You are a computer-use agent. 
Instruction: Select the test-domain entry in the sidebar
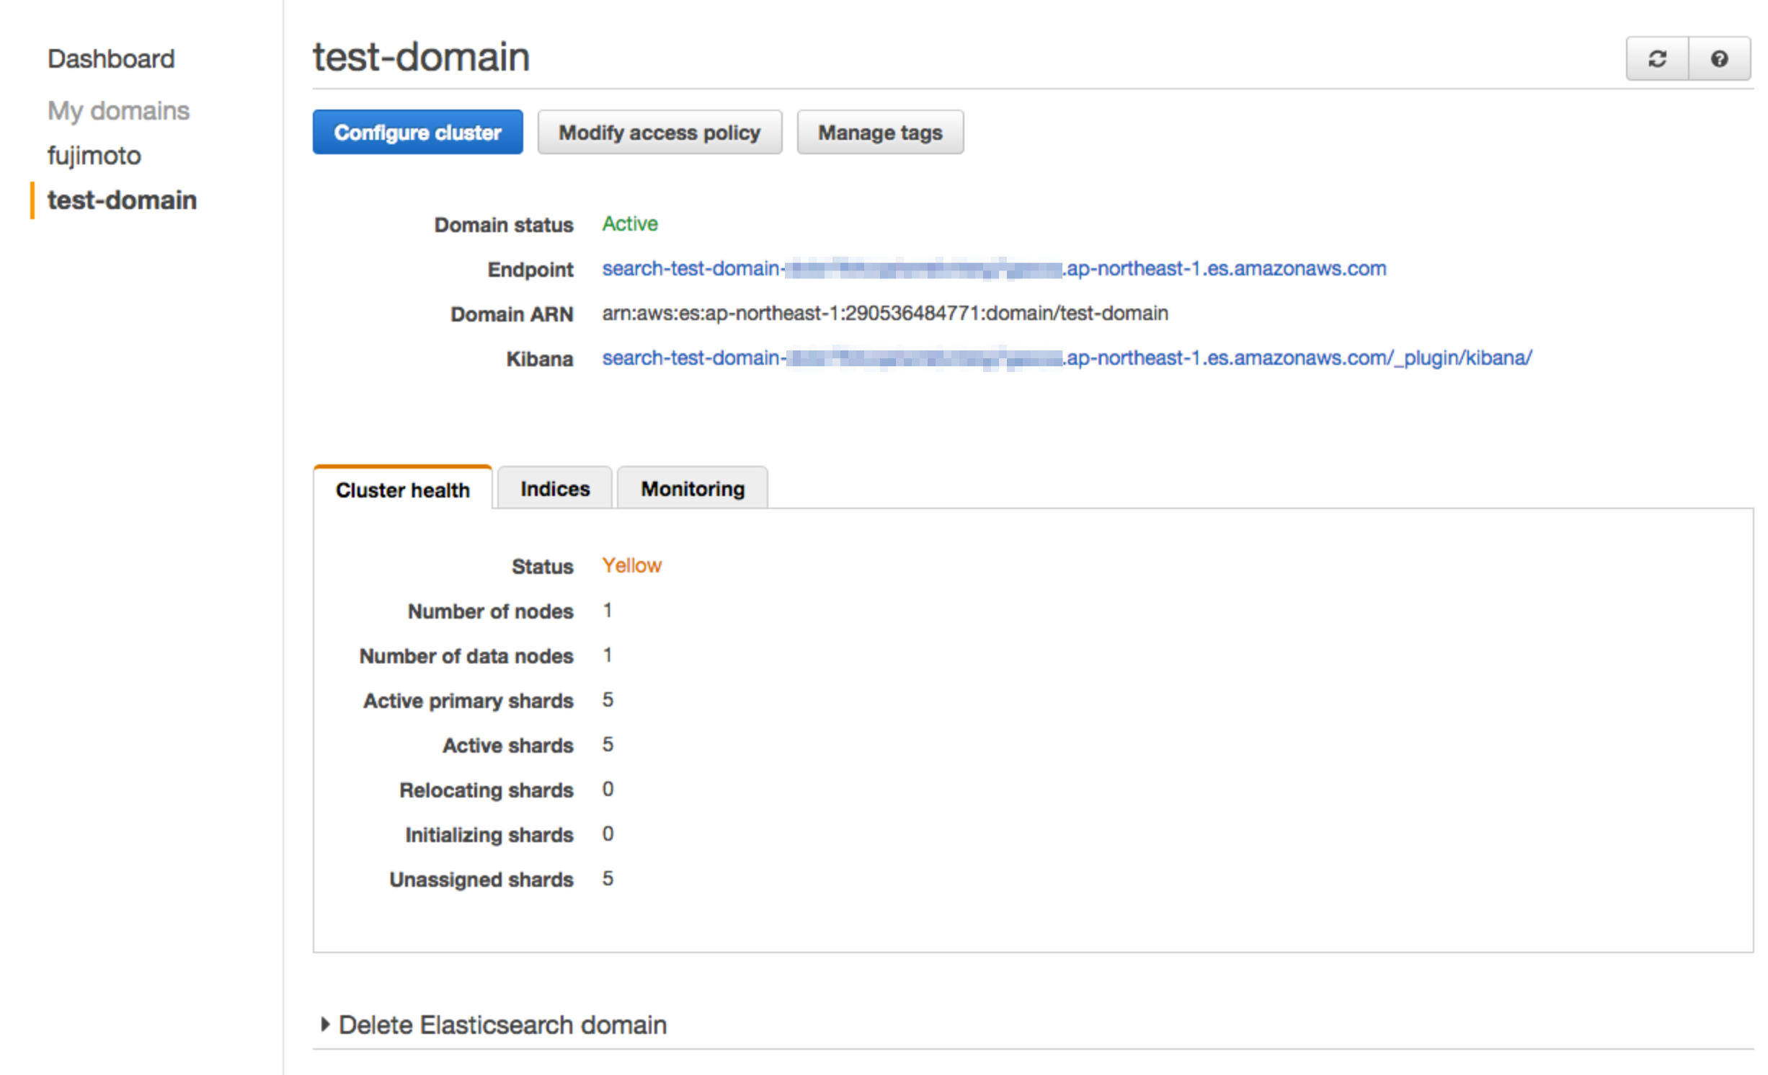click(x=121, y=200)
